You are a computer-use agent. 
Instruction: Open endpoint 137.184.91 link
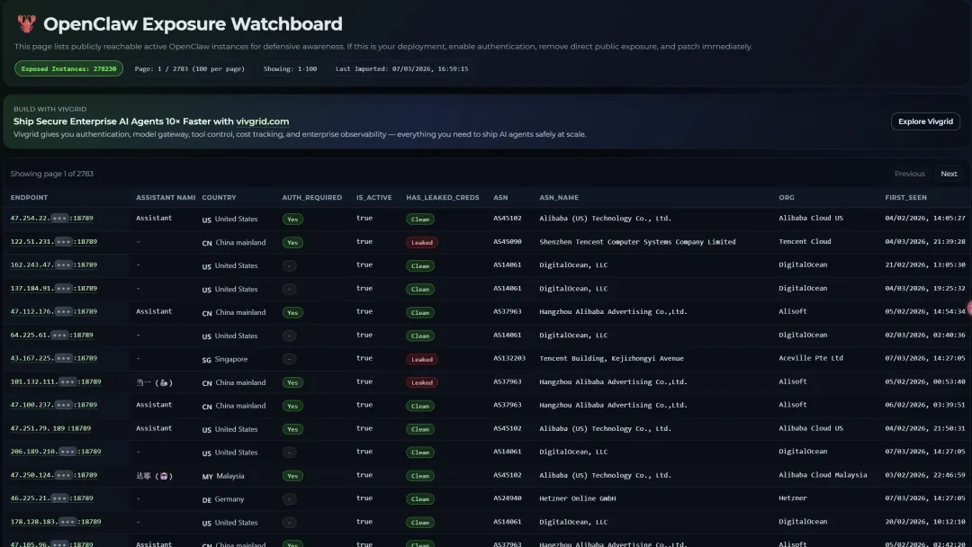click(x=53, y=288)
